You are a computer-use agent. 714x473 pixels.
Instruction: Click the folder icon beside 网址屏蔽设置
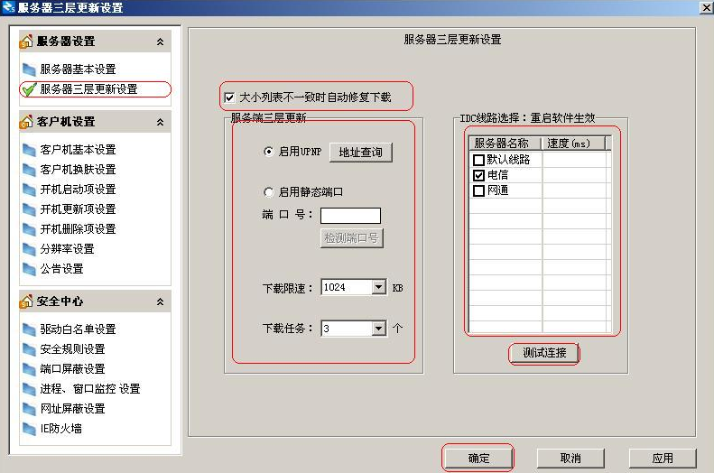tap(29, 409)
